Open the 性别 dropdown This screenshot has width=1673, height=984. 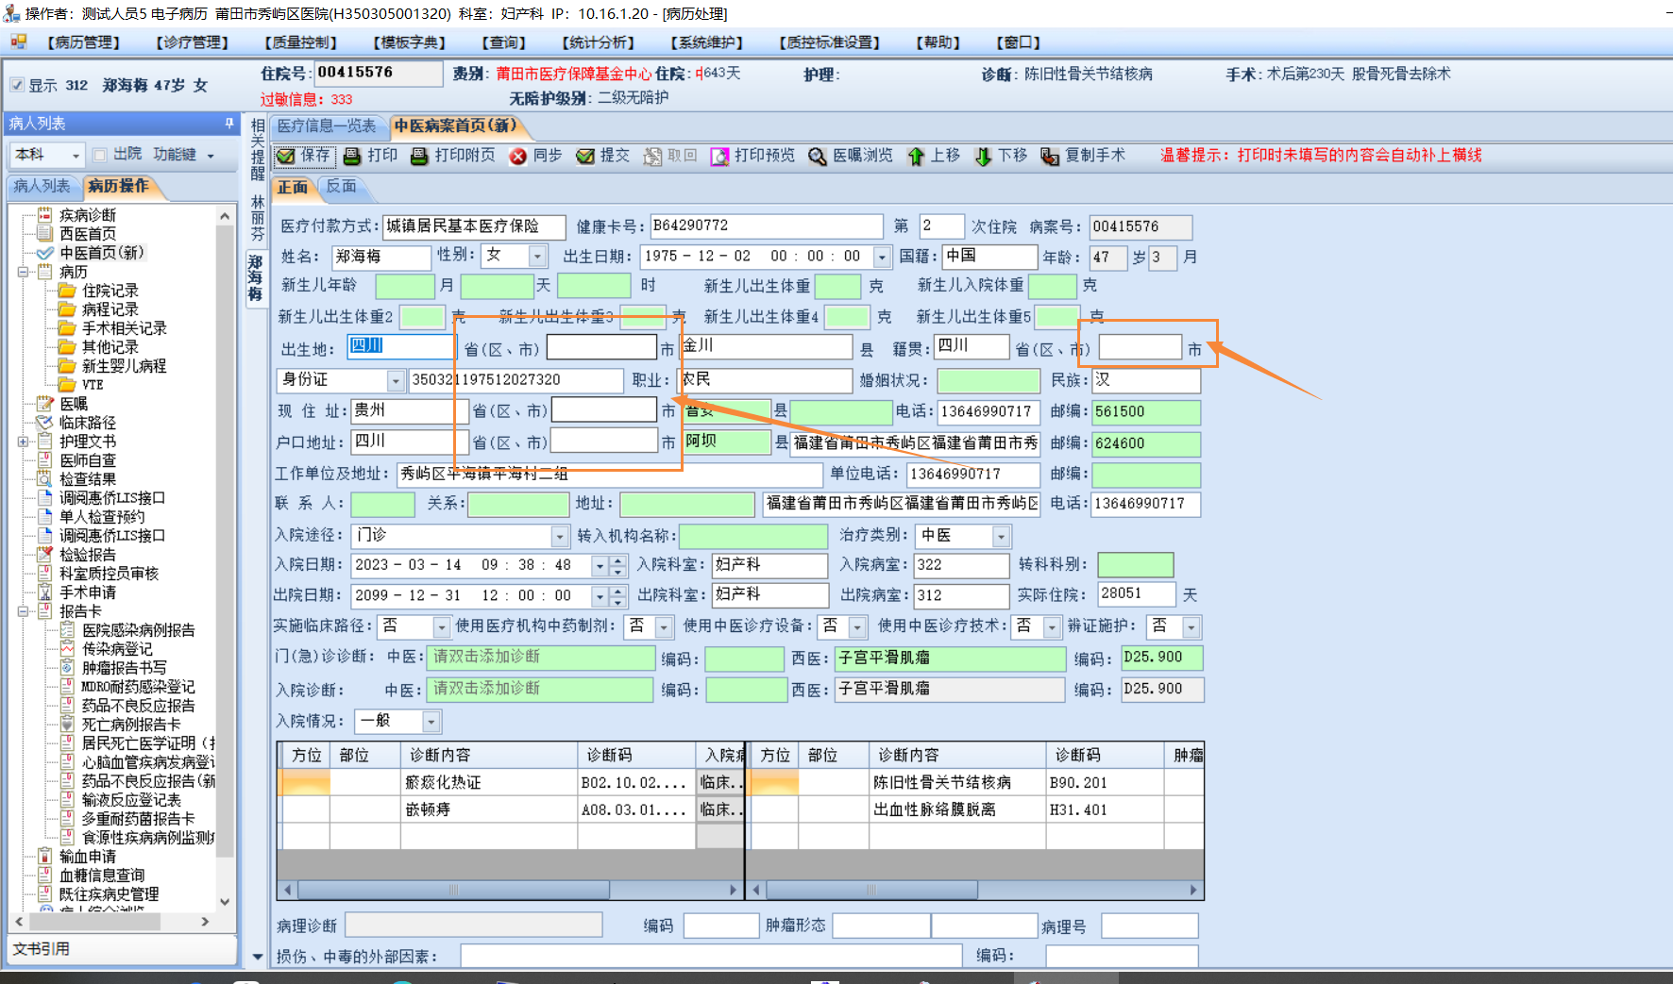point(538,256)
